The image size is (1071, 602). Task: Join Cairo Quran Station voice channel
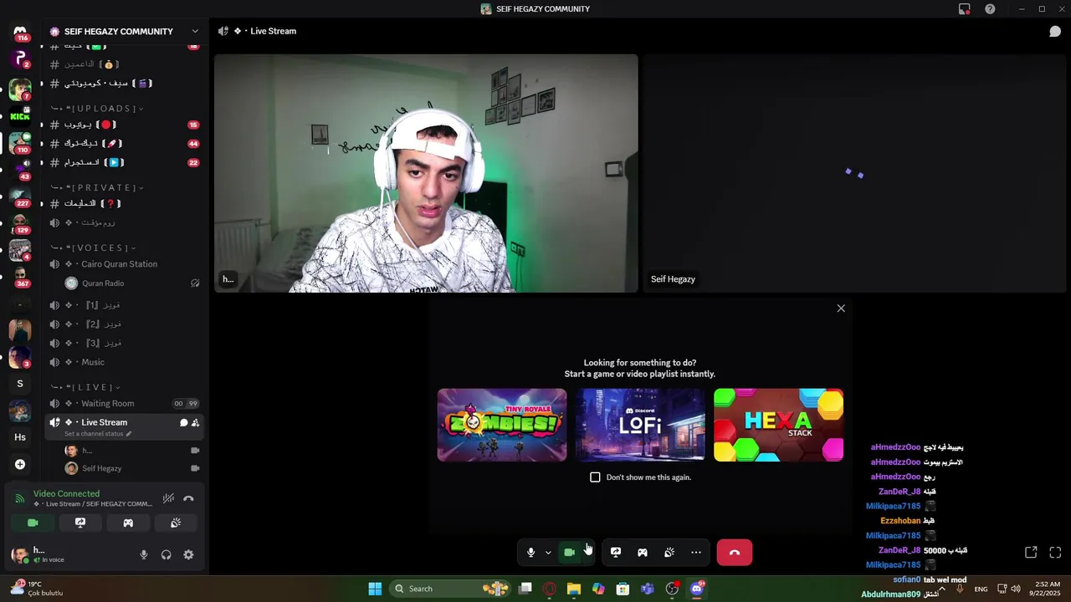tap(124, 264)
